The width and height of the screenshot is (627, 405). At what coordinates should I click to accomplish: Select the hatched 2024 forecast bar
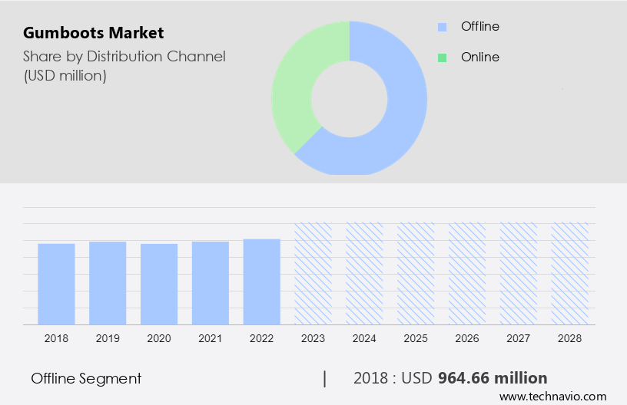365,274
